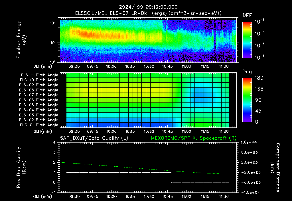Click the ELS-10 Pitch Angle row label
The height and width of the screenshot is (201, 292).
(x=39, y=80)
